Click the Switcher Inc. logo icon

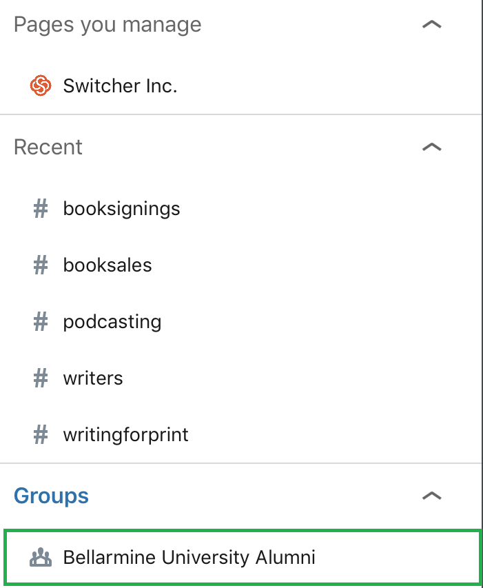[x=41, y=86]
